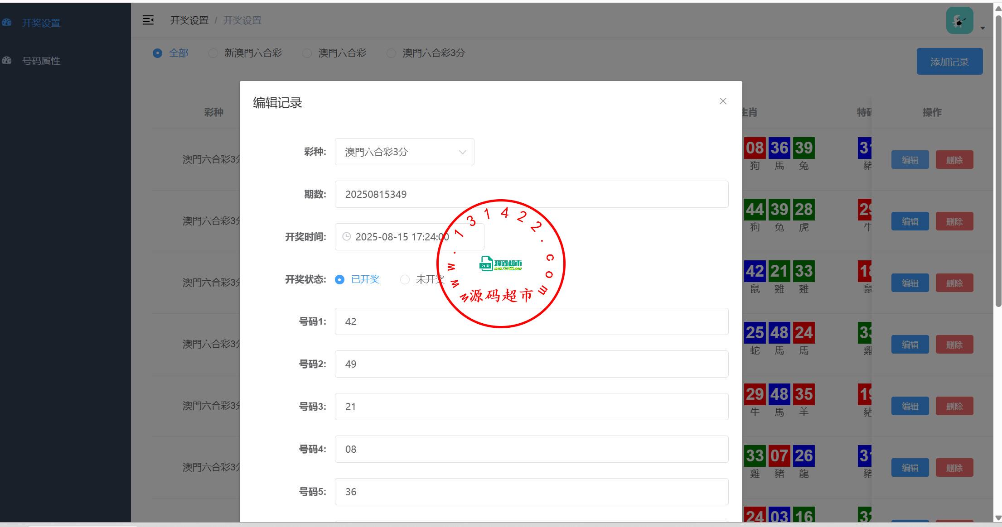This screenshot has height=527, width=1002.
Task: Click the 号码4 input field
Action: 532,449
